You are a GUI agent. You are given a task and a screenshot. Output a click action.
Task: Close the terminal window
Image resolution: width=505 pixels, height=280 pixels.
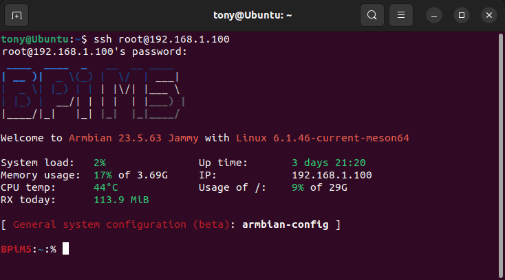point(489,14)
